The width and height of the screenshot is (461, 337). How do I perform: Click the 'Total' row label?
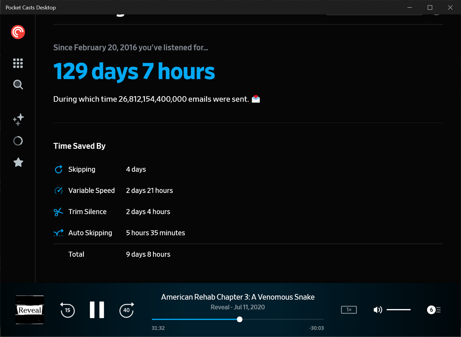click(x=76, y=254)
